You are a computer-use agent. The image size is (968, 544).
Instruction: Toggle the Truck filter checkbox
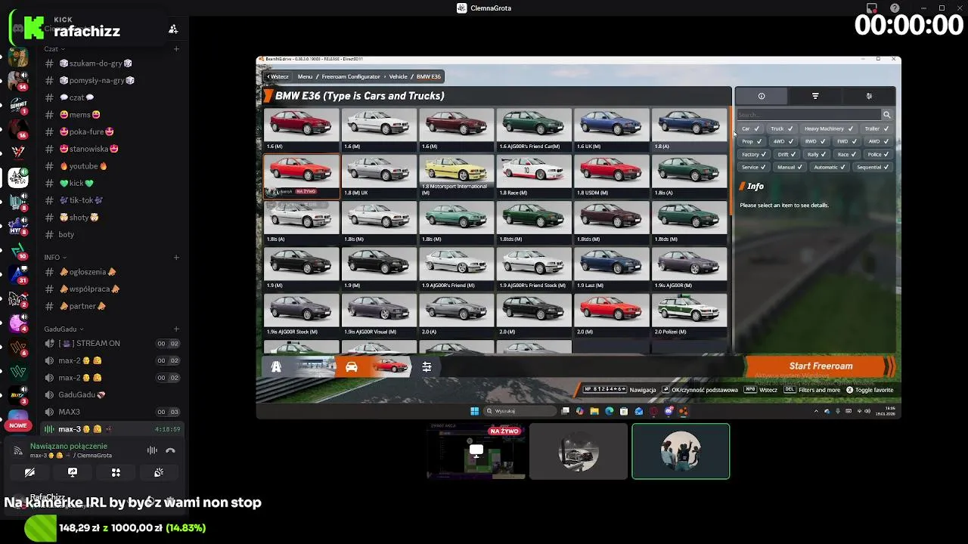point(781,128)
